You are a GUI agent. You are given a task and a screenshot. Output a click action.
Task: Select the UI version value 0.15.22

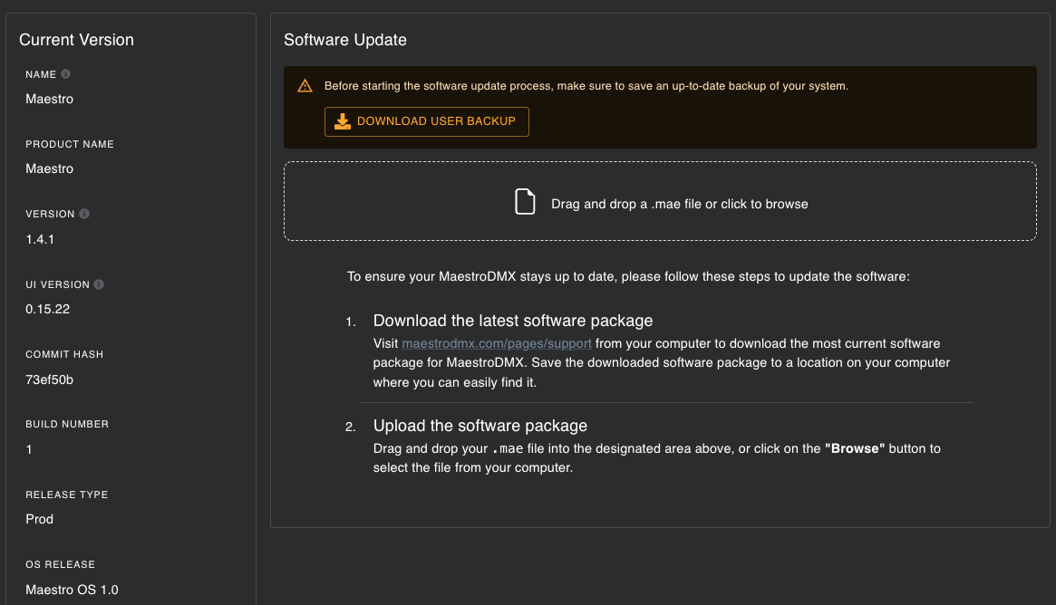(x=48, y=309)
